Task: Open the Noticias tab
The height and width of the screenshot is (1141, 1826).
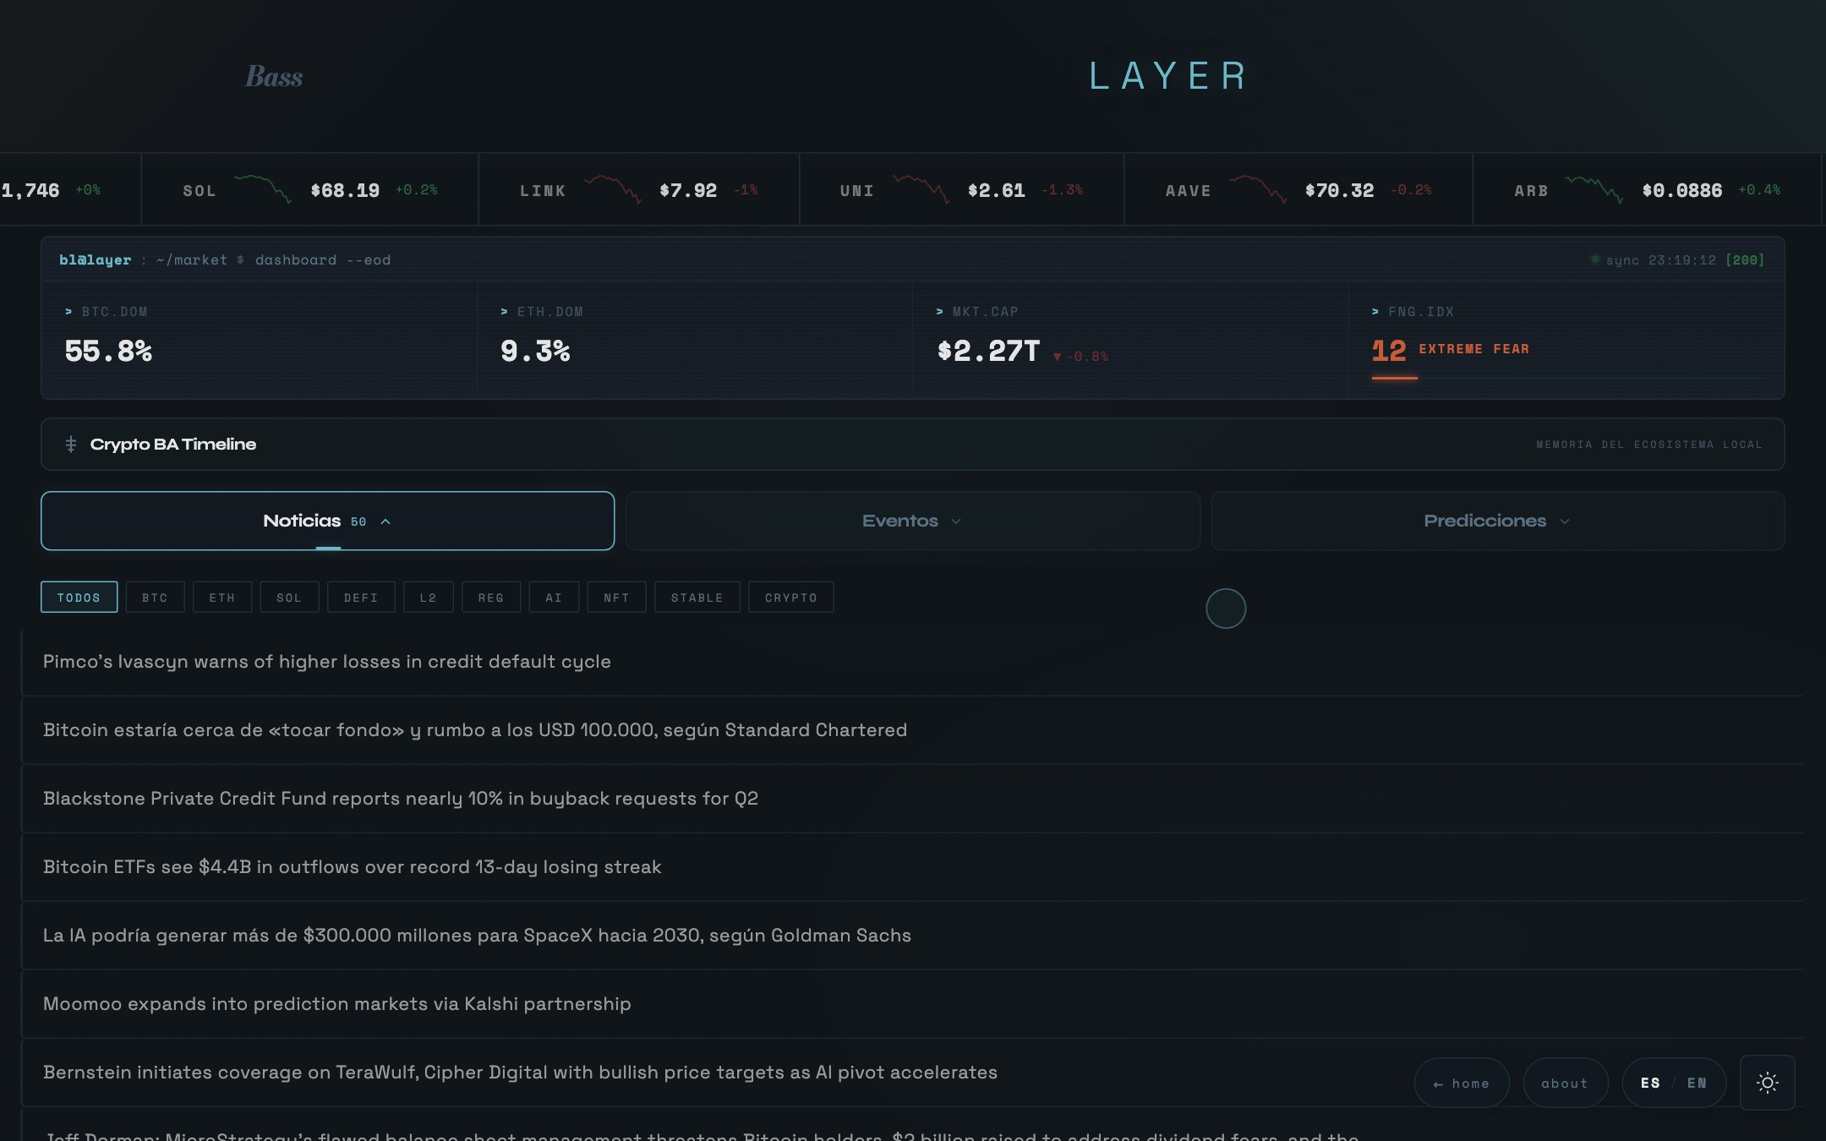Action: (x=328, y=521)
